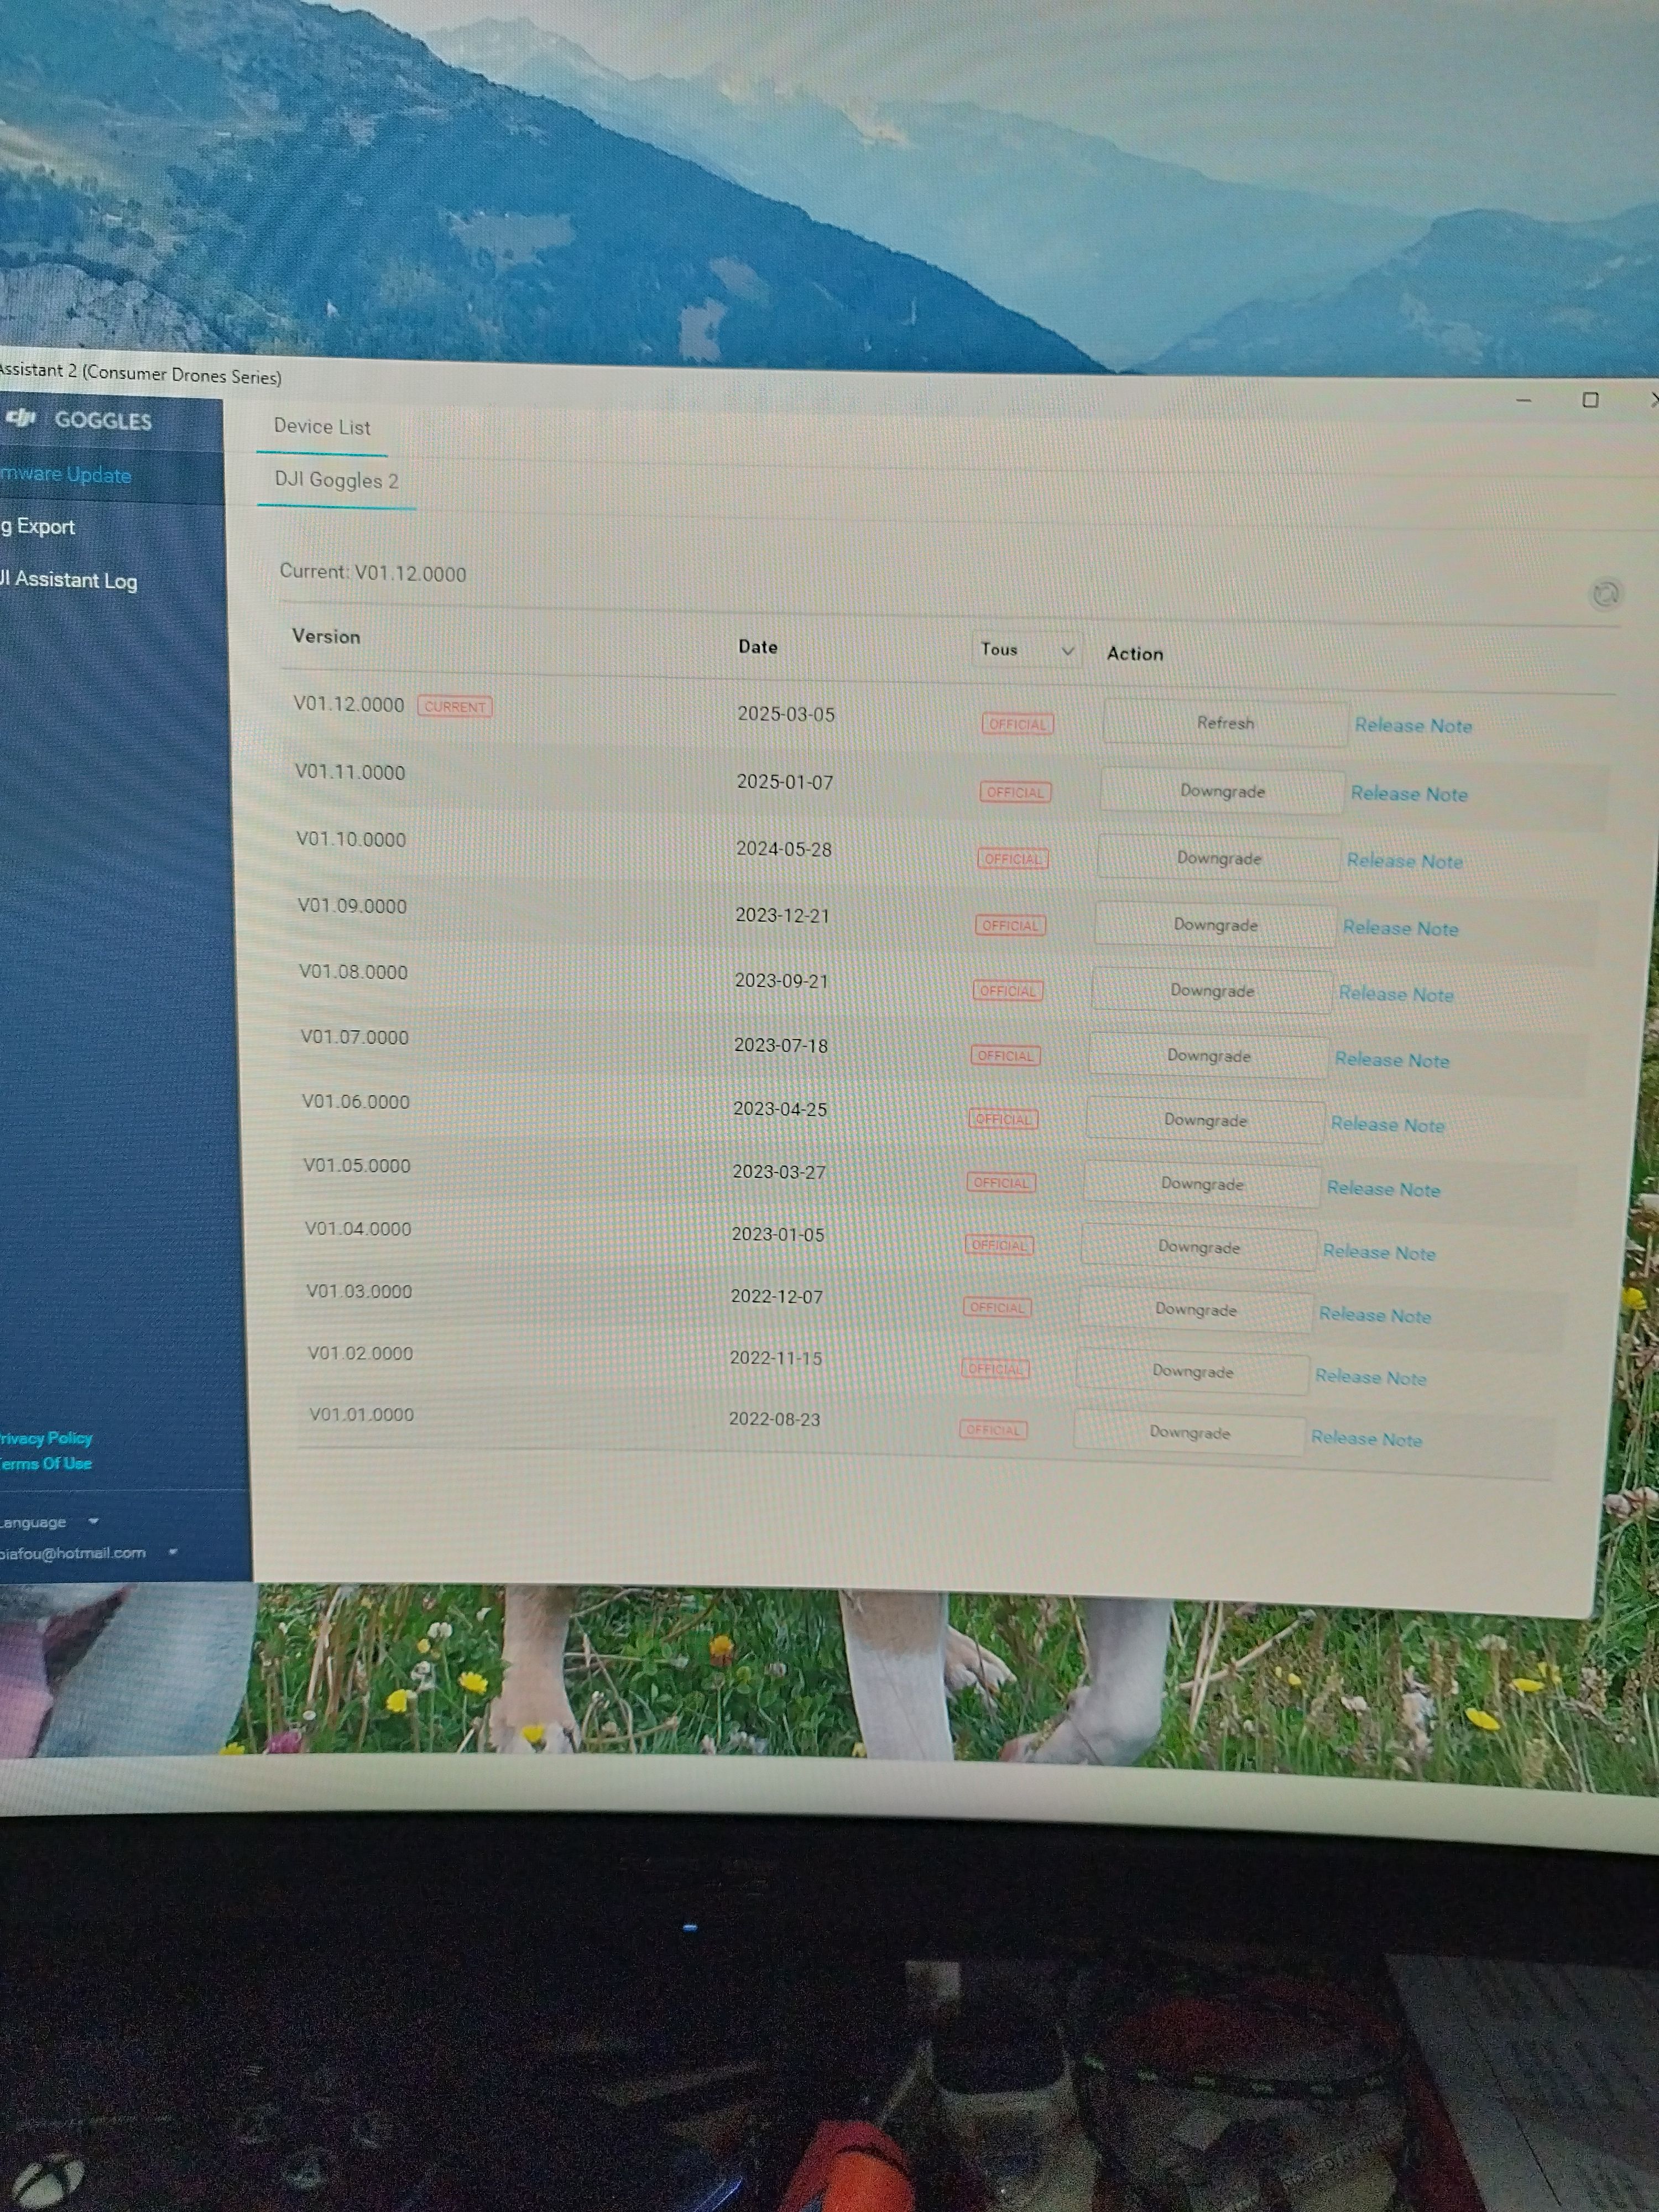
Task: Open the Privacy Policy link
Action: (x=46, y=1438)
